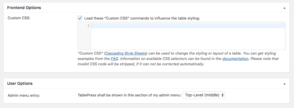Open the documentation link
The height and width of the screenshot is (108, 294).
click(235, 59)
